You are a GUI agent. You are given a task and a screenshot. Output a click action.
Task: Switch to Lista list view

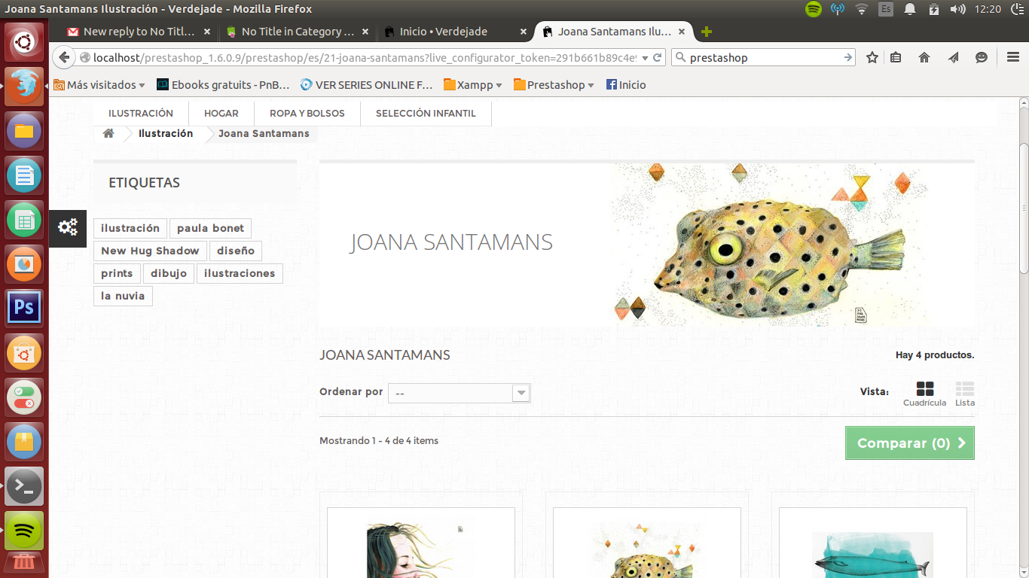[x=964, y=394]
